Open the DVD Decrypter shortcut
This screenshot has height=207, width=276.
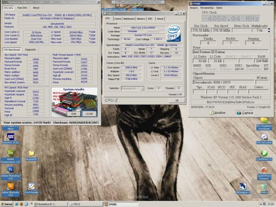(264, 137)
